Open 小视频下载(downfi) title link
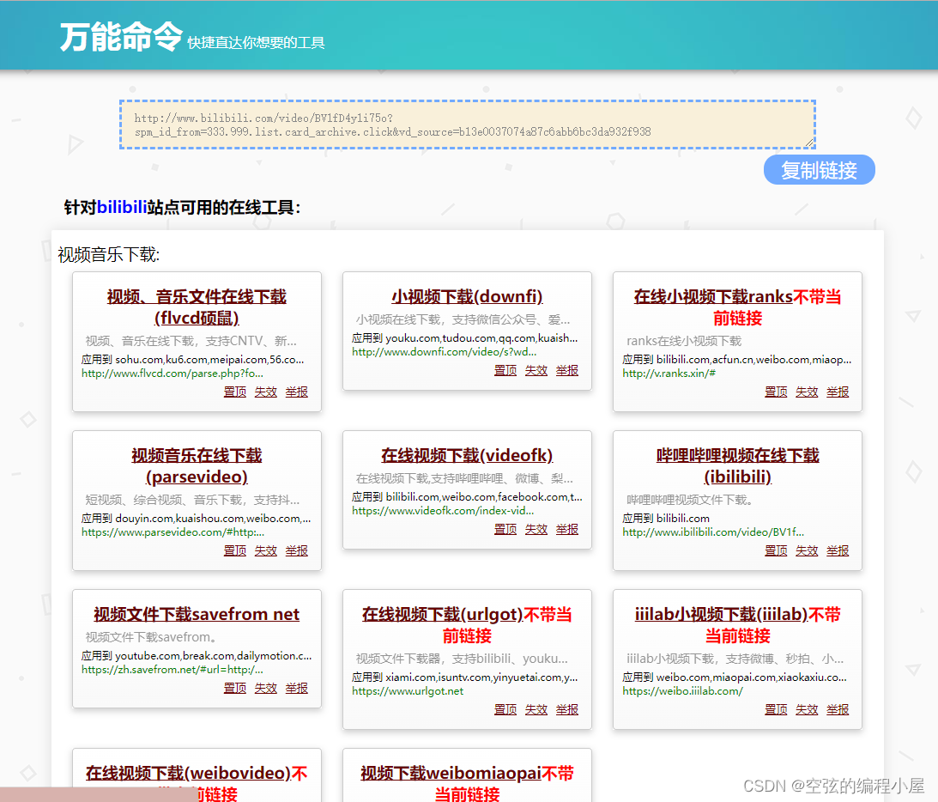Viewport: 938px width, 802px height. click(x=467, y=296)
